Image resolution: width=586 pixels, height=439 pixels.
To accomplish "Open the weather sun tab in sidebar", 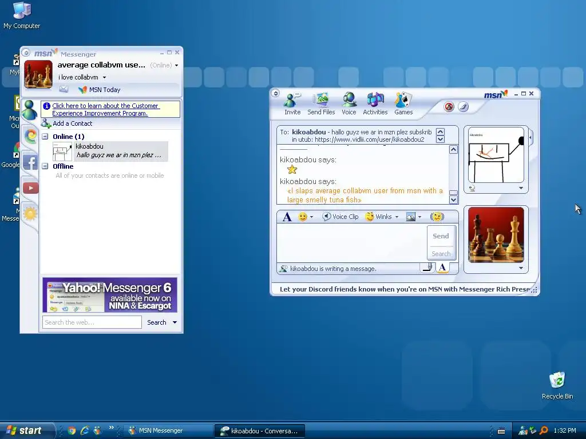I will pos(30,214).
